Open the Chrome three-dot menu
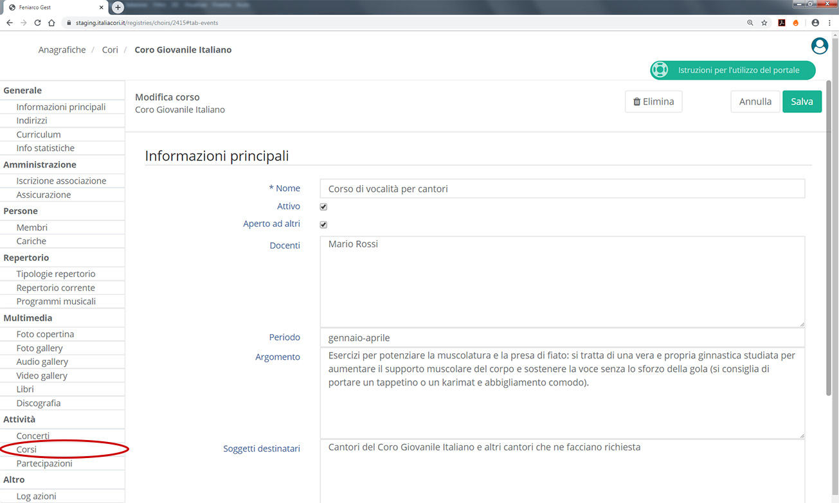The height and width of the screenshot is (503, 839). point(830,22)
